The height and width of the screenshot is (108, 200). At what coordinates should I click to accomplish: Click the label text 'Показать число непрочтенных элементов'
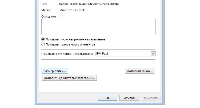coord(76,39)
